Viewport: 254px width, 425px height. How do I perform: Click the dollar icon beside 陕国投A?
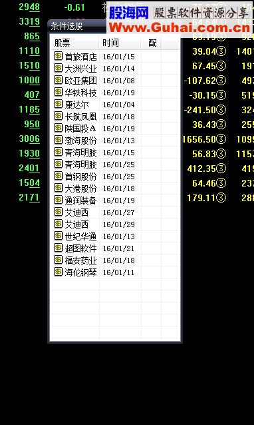(58, 128)
